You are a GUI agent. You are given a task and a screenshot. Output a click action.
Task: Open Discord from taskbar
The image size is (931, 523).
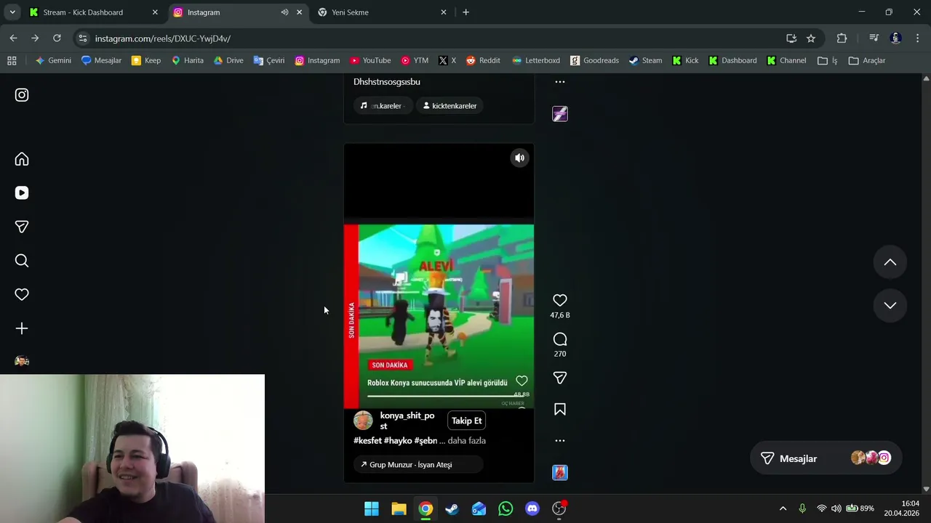click(x=532, y=508)
